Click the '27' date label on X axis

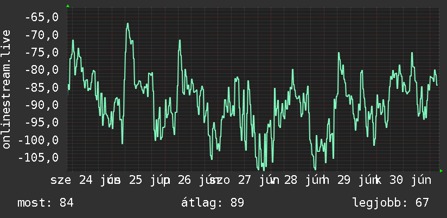click(x=244, y=181)
